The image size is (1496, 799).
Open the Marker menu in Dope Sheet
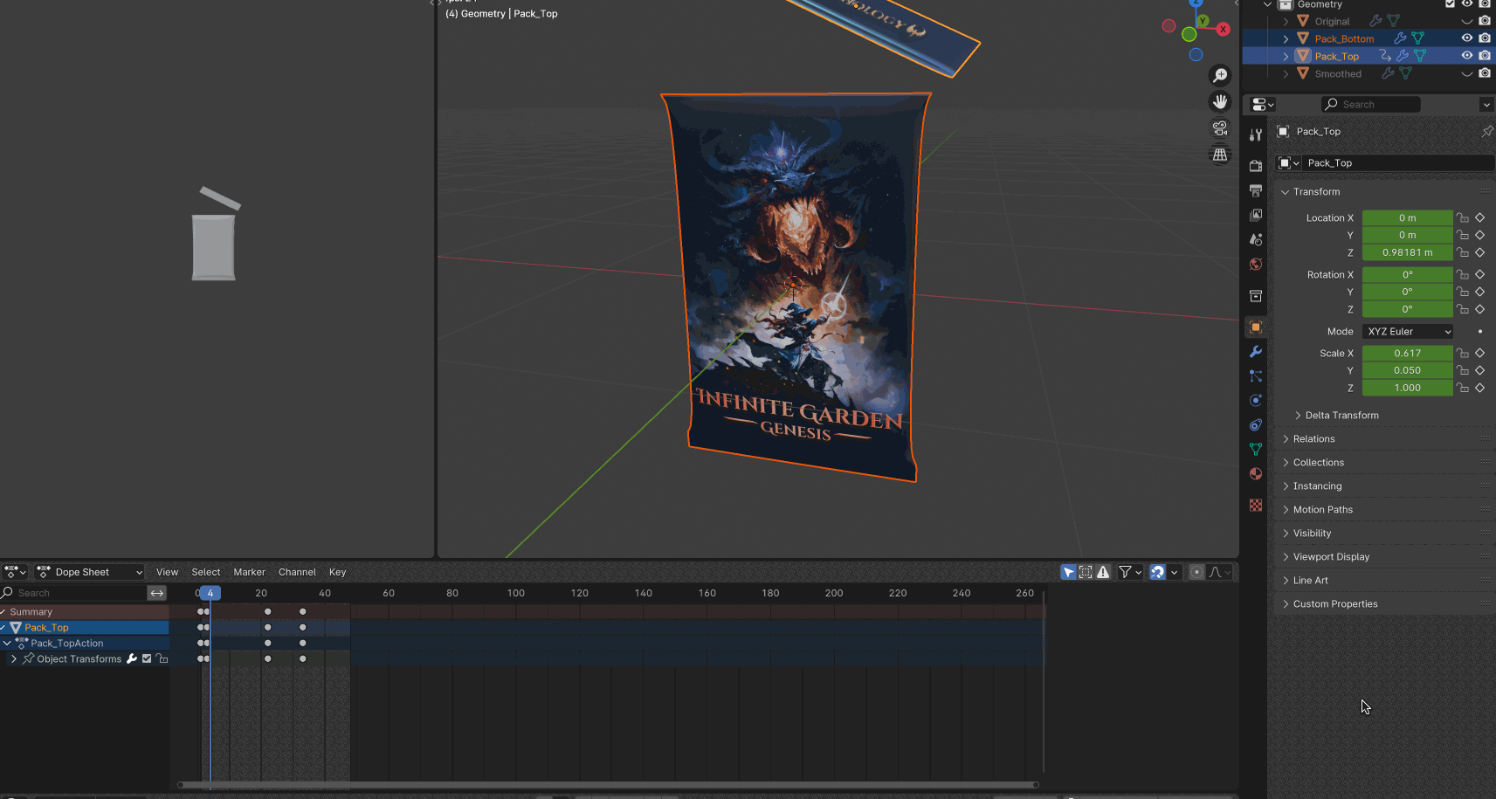point(249,573)
